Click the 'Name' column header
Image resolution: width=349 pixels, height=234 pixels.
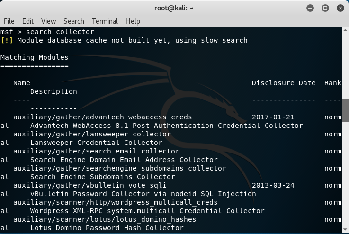(x=22, y=83)
